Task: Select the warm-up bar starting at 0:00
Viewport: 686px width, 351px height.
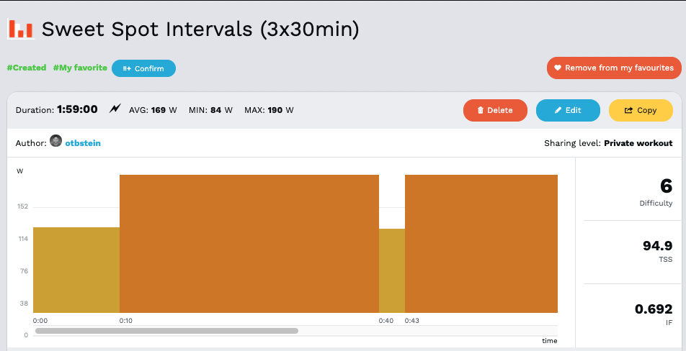Action: click(x=76, y=270)
